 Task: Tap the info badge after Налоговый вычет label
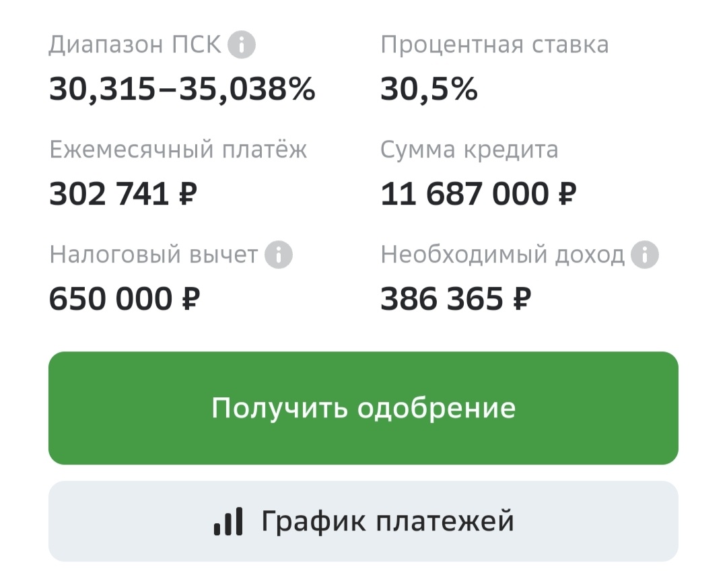(278, 254)
